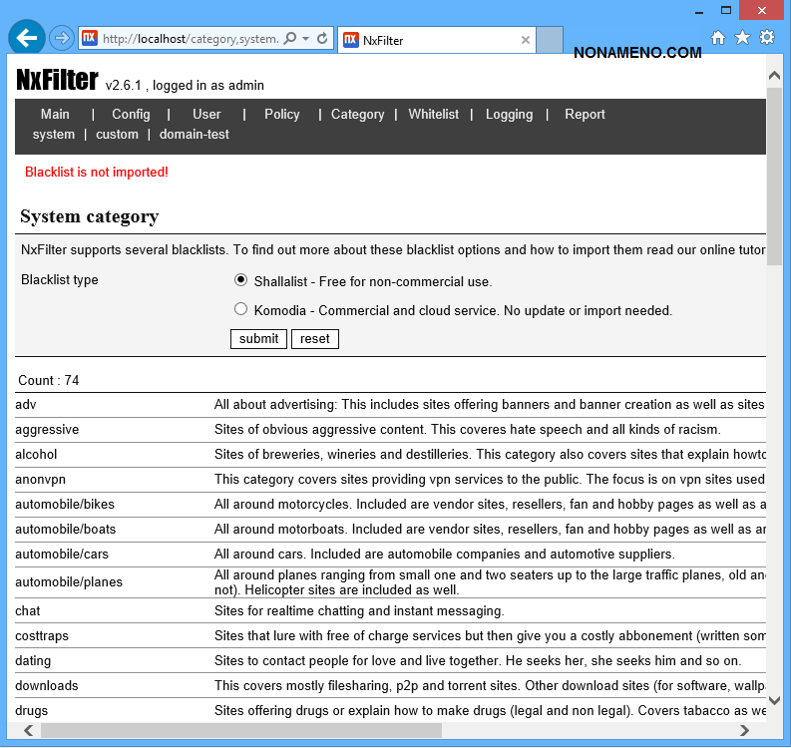Click the browser Back arrow button
This screenshot has width=791, height=748.
click(x=27, y=39)
